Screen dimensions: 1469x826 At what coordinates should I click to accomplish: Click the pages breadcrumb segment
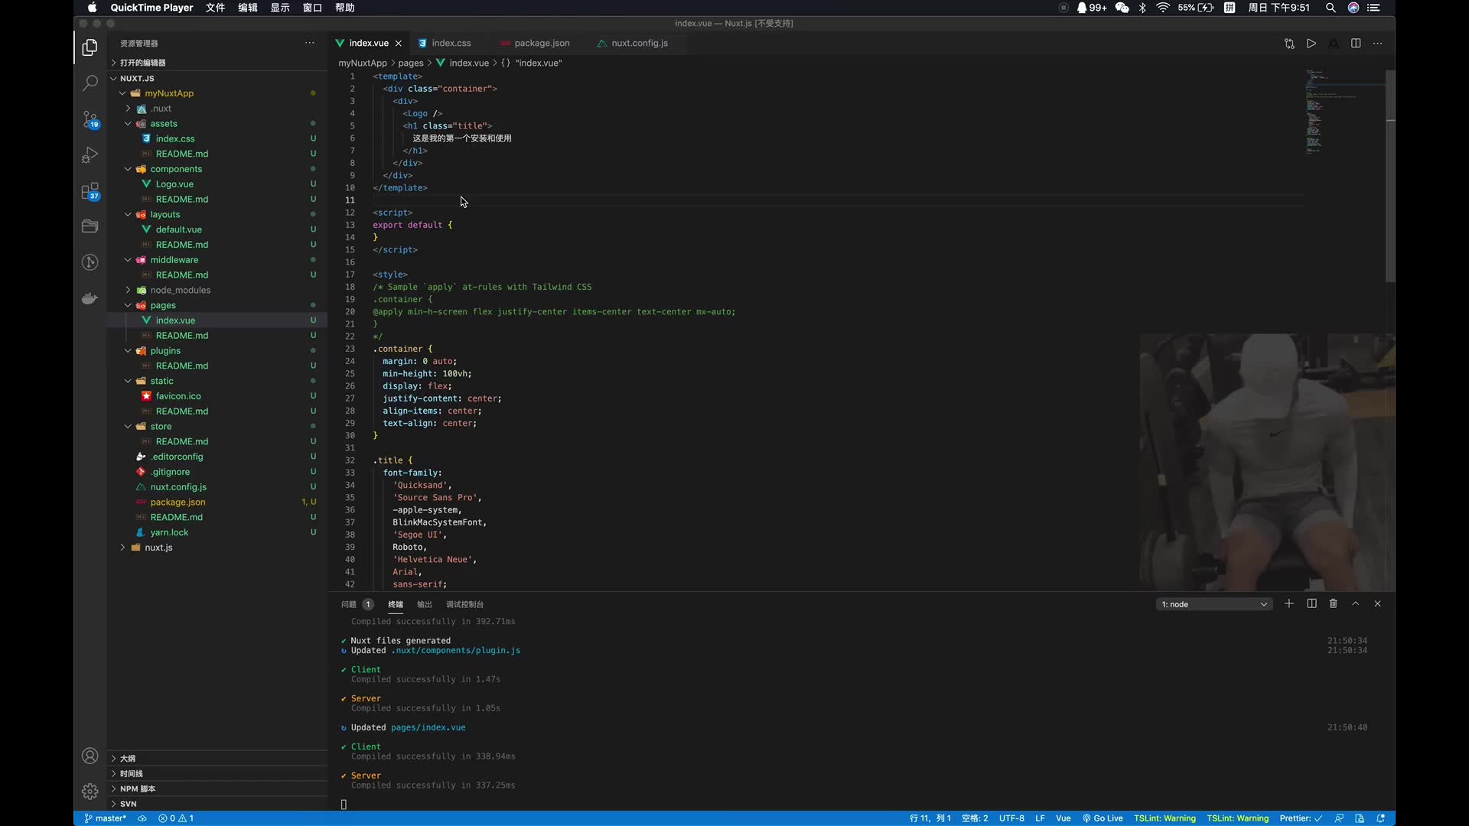[410, 63]
